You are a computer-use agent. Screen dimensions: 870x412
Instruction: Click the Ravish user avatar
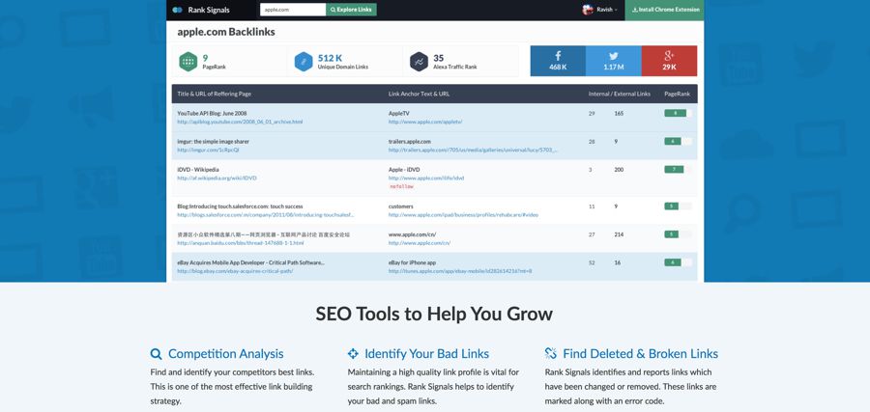pos(588,10)
